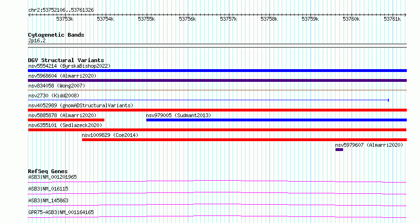Click the RefSeq Genes track title
420x223 pixels.
click(48, 171)
